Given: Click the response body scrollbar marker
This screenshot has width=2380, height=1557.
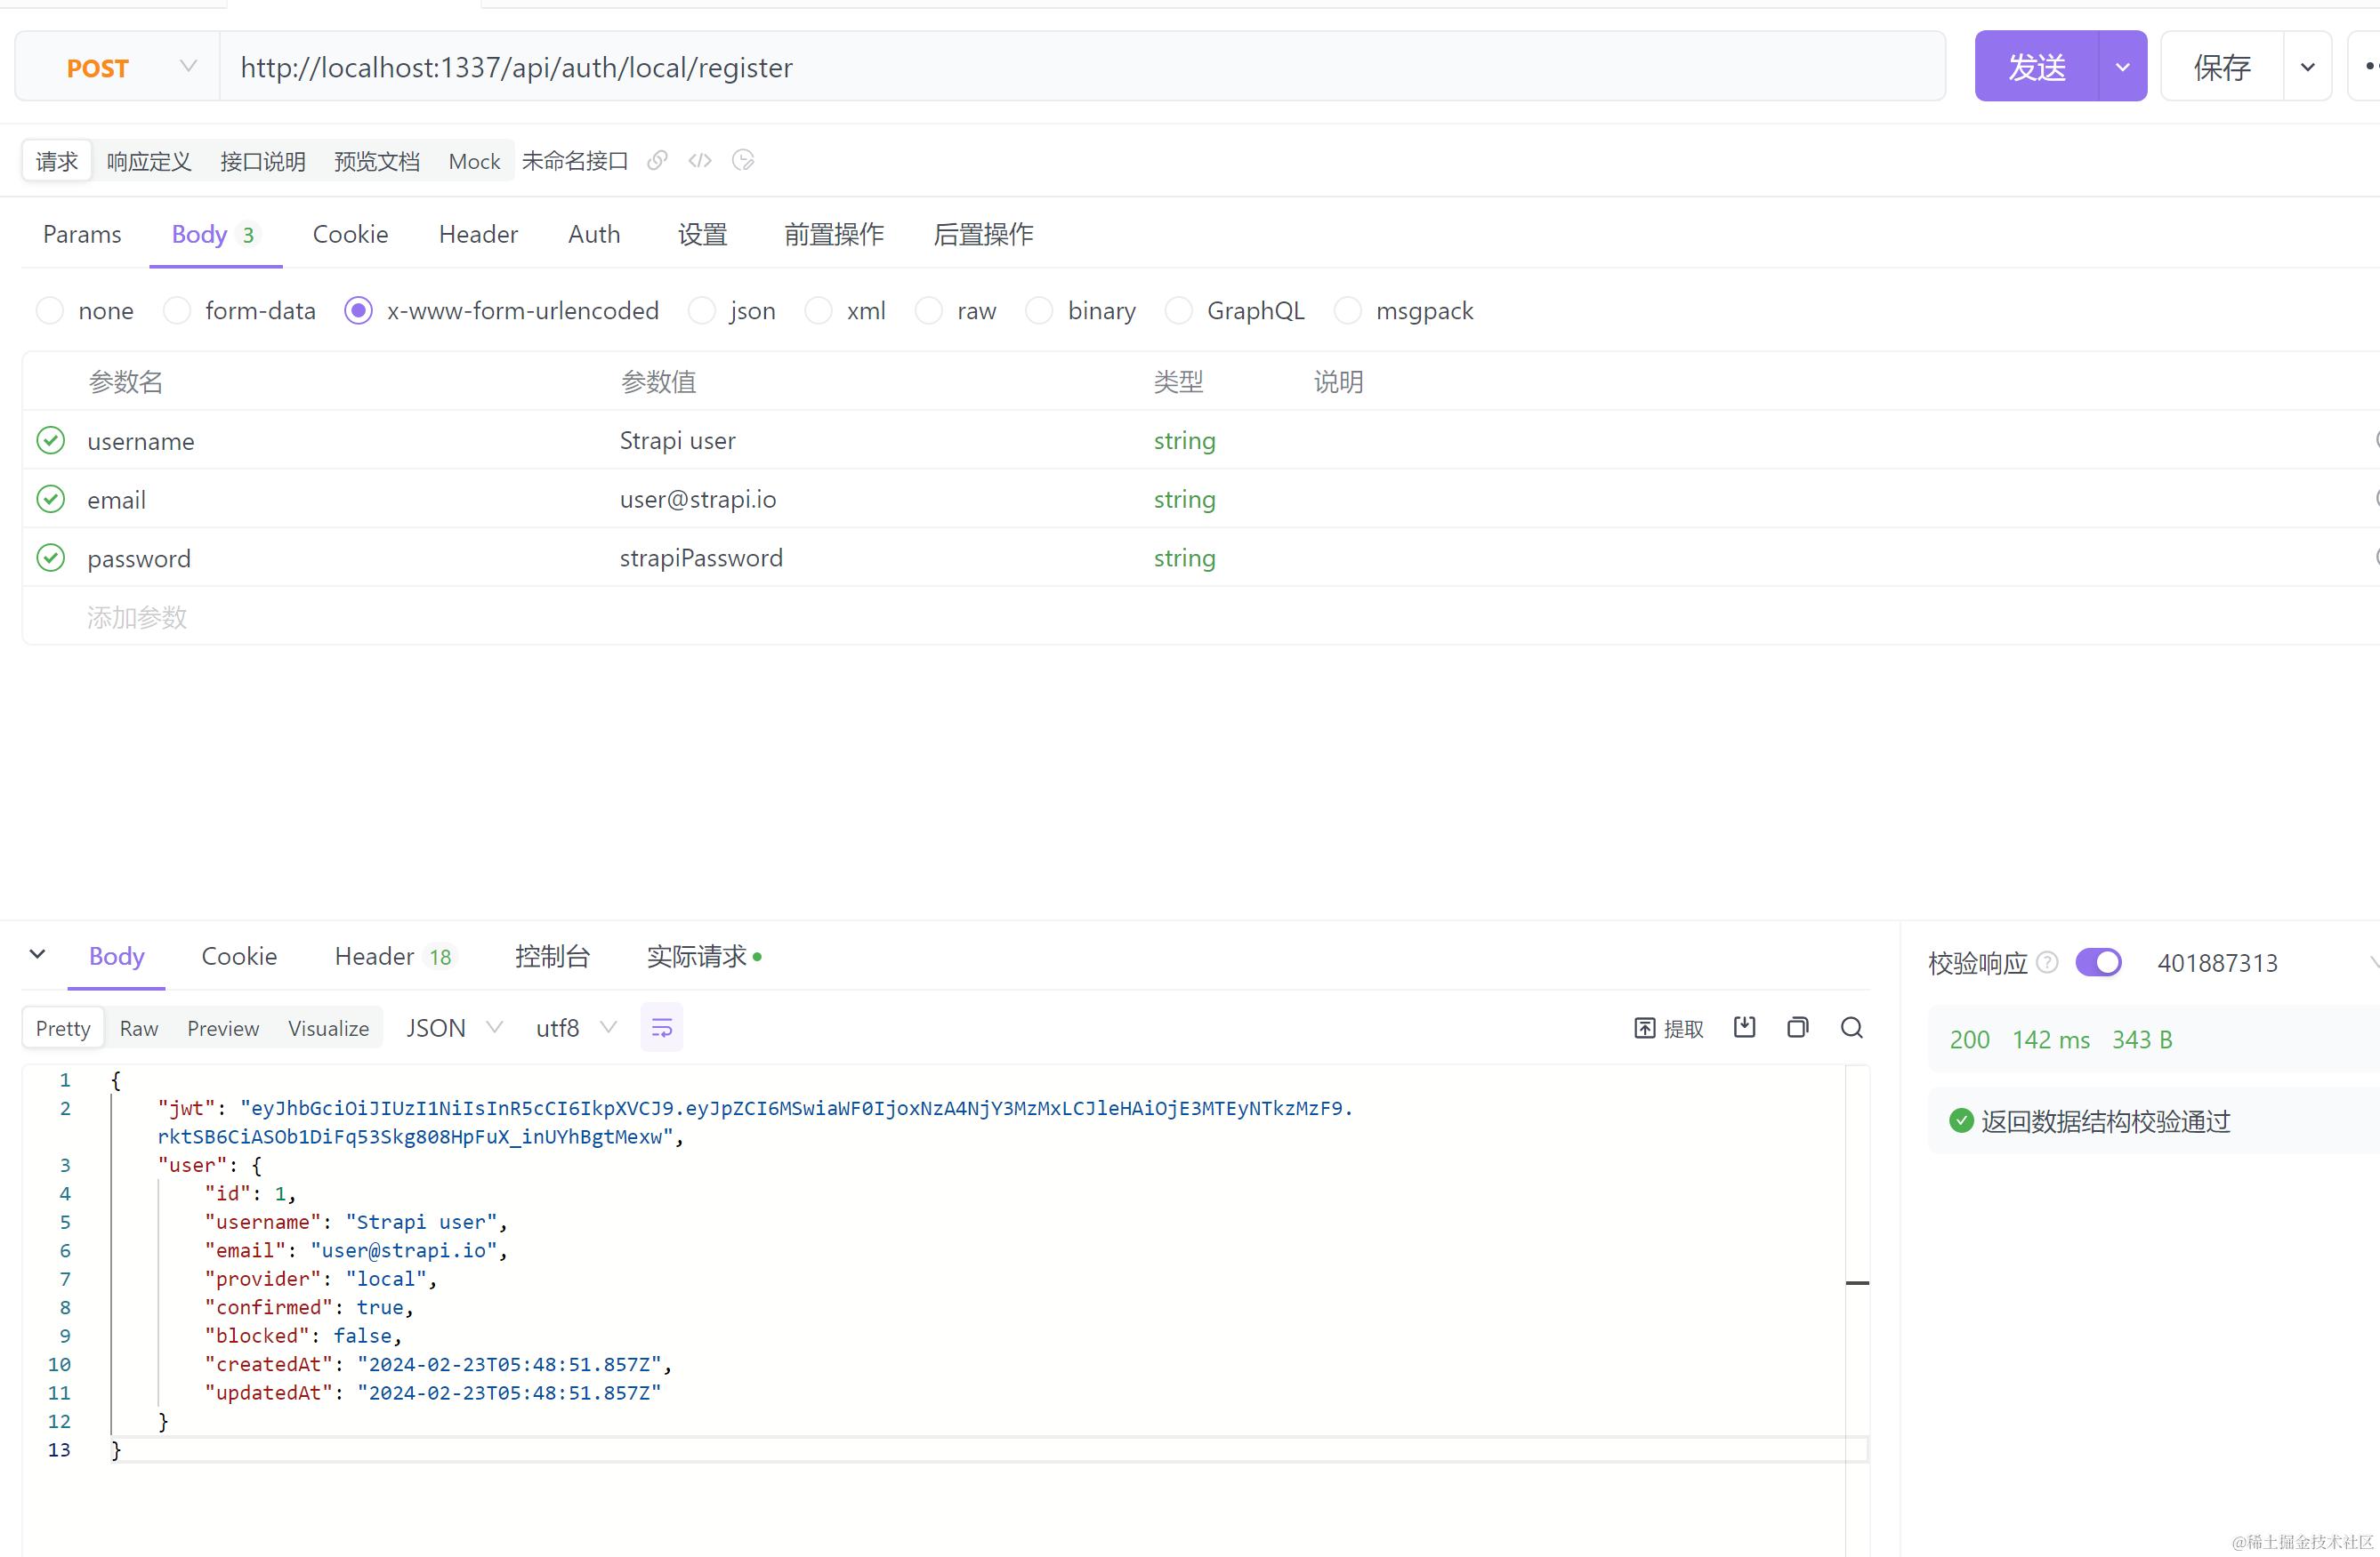Looking at the screenshot, I should (1857, 1282).
